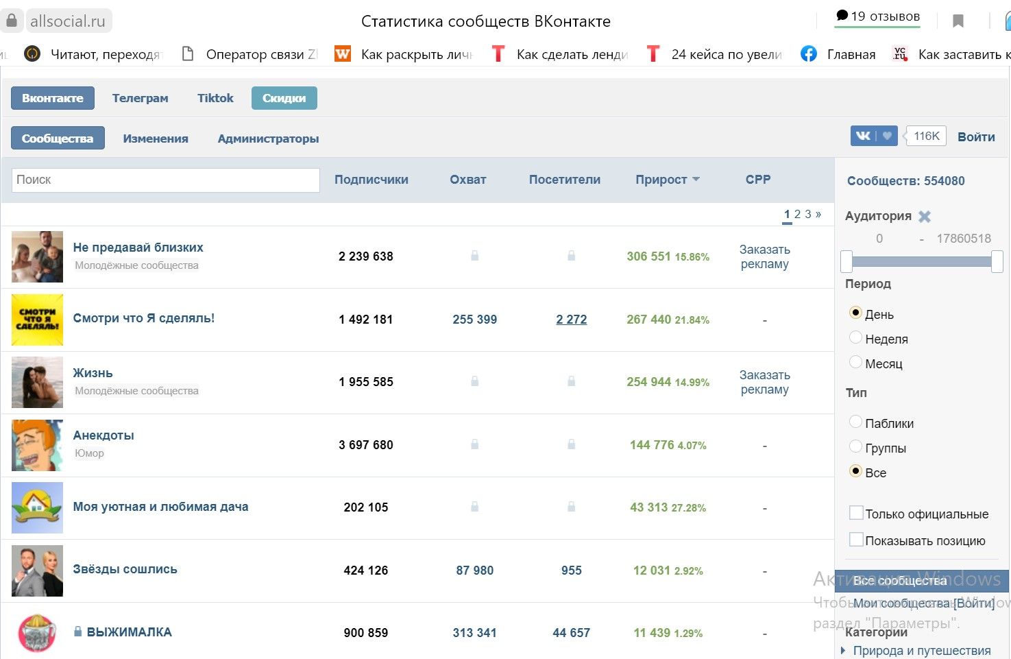Click Заказать рекламу for Не предавай близких
The image size is (1011, 659).
(764, 256)
